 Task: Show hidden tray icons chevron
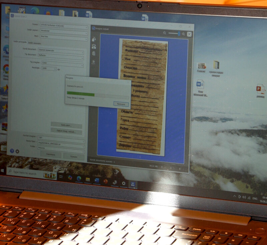[235, 196]
